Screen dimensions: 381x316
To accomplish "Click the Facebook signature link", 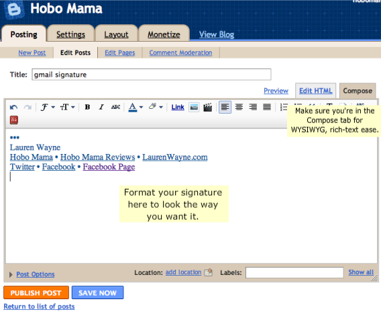I will (x=58, y=167).
